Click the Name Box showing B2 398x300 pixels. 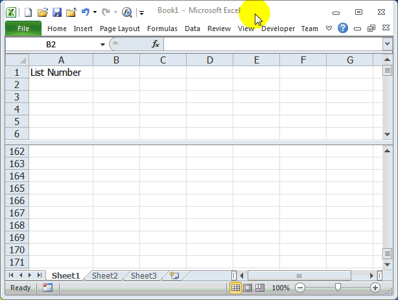[51, 45]
